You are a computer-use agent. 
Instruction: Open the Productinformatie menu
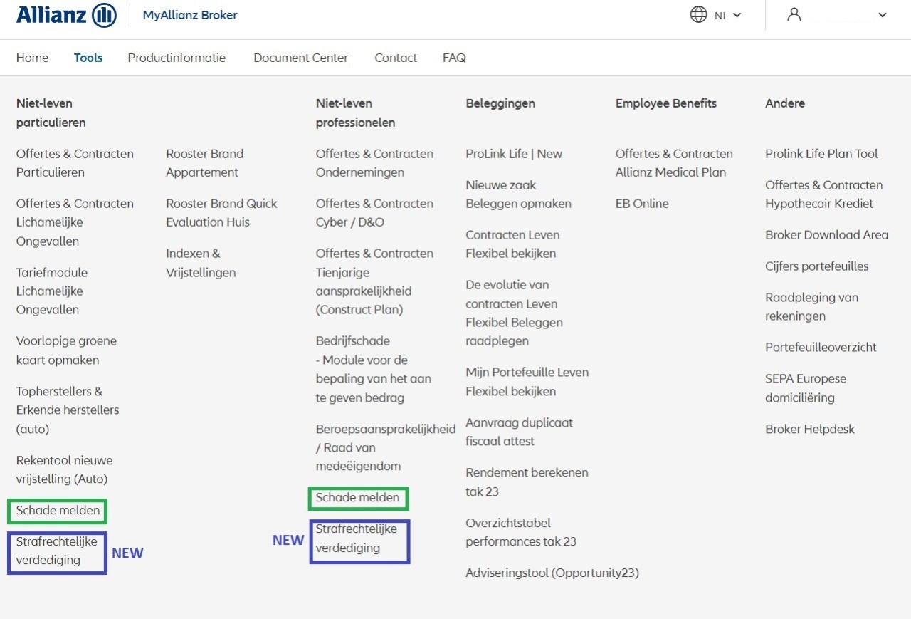click(177, 58)
